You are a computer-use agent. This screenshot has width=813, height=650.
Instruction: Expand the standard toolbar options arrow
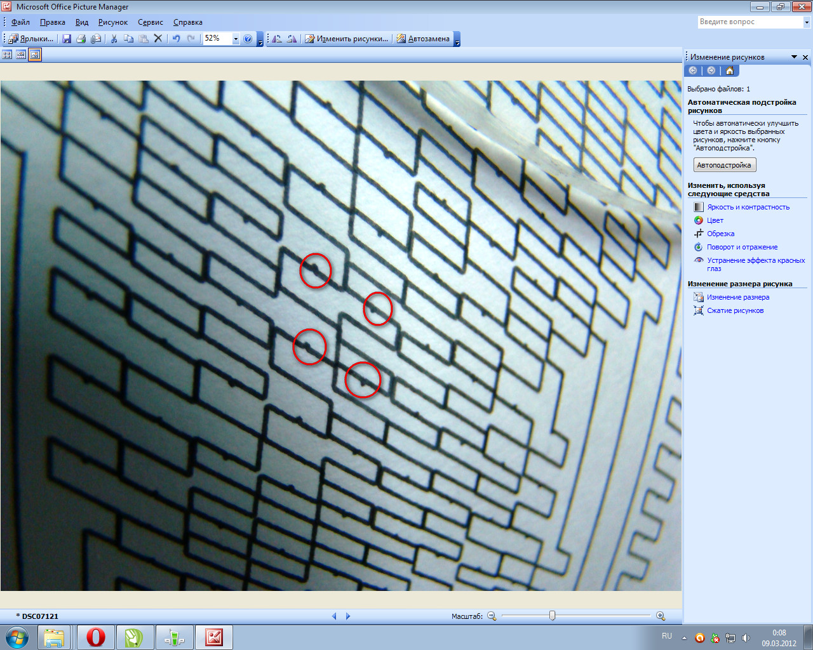(x=260, y=39)
